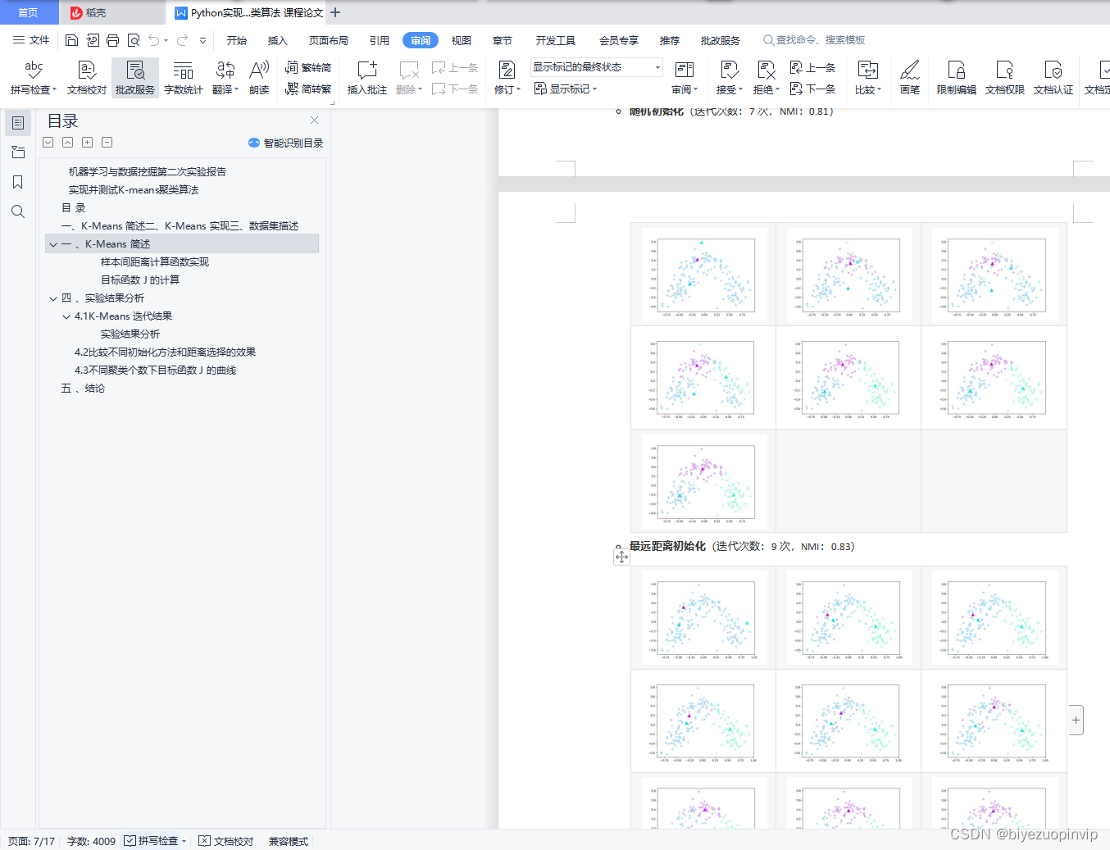The image size is (1110, 850).
Task: Undo last action with undo arrow
Action: coord(154,40)
